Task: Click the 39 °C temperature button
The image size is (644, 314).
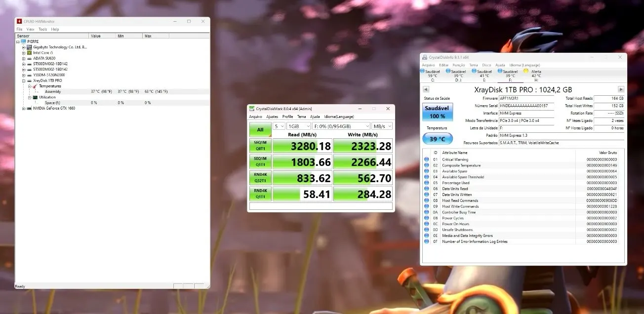Action: tap(438, 139)
